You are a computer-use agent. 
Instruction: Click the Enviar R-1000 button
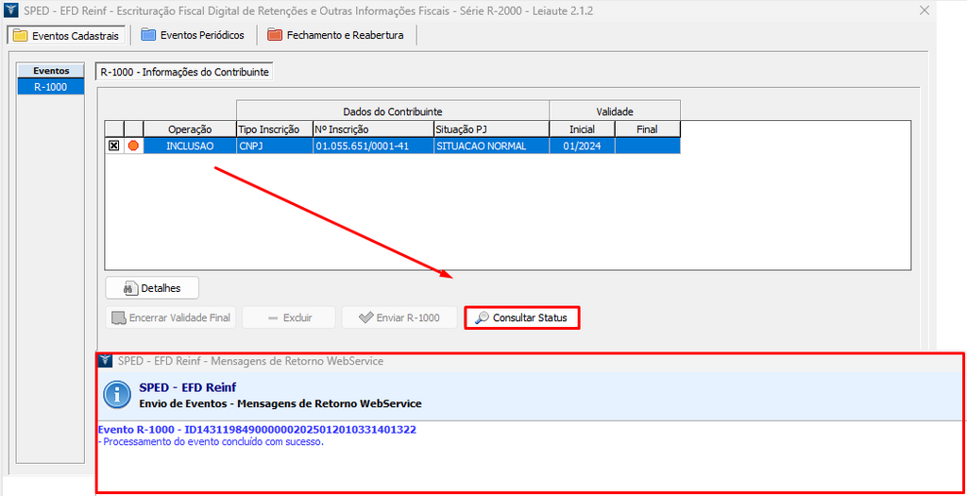coord(399,317)
